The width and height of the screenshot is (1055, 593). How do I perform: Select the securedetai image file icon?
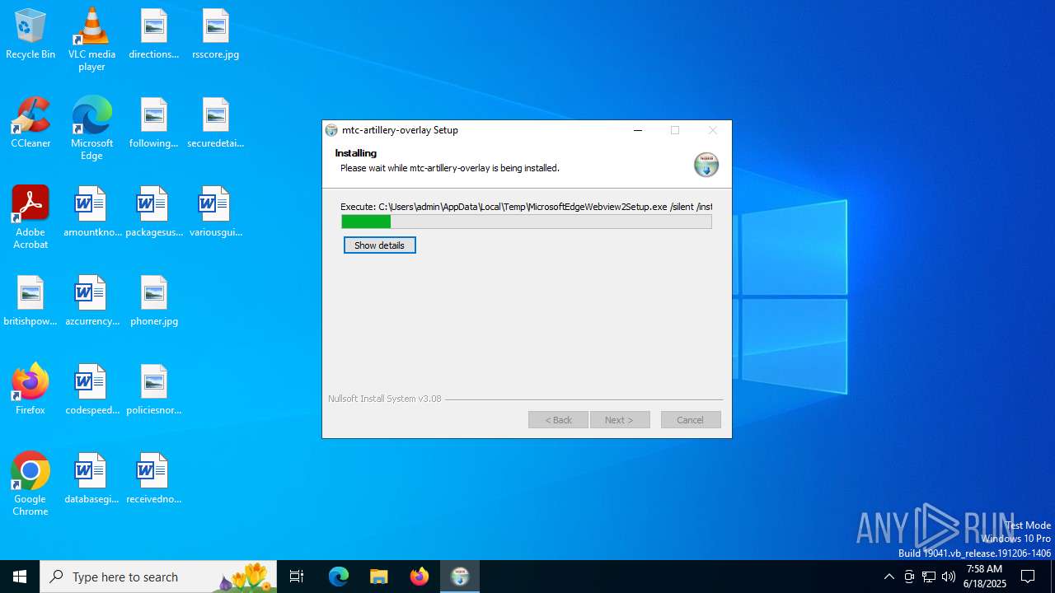[215, 124]
